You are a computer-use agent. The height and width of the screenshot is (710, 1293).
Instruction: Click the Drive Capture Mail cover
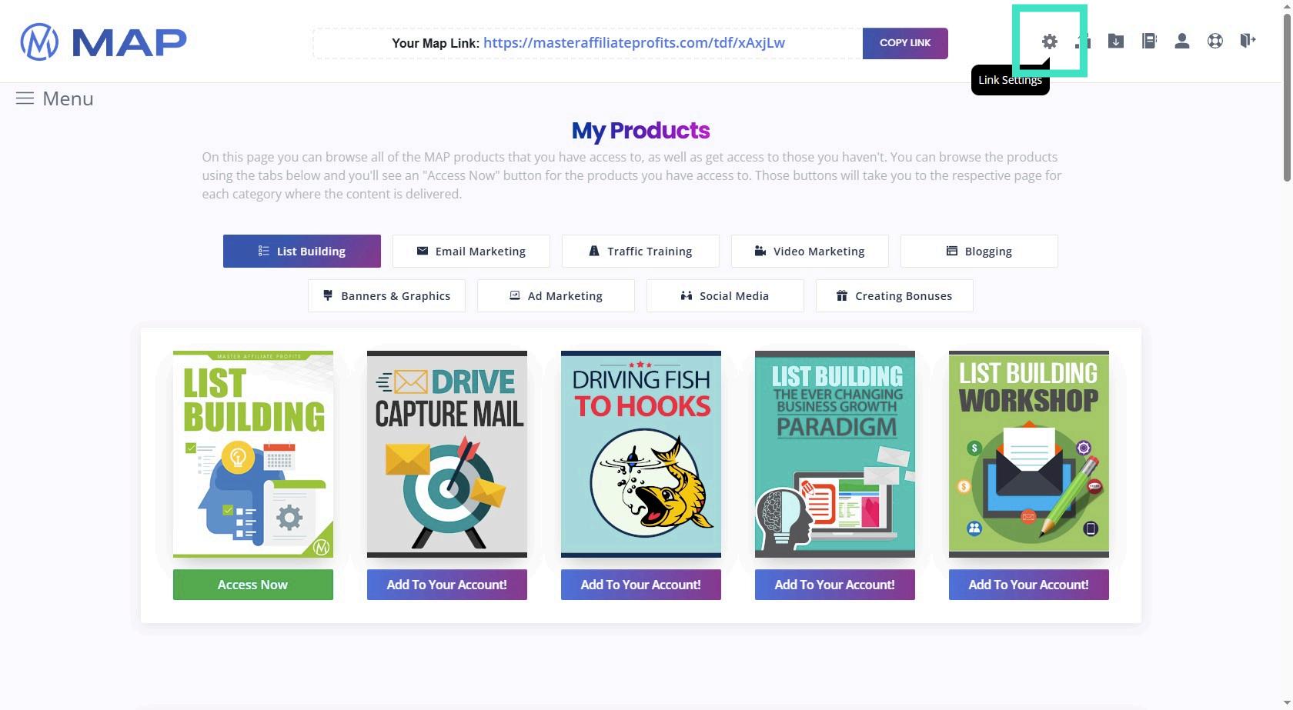pyautogui.click(x=447, y=454)
